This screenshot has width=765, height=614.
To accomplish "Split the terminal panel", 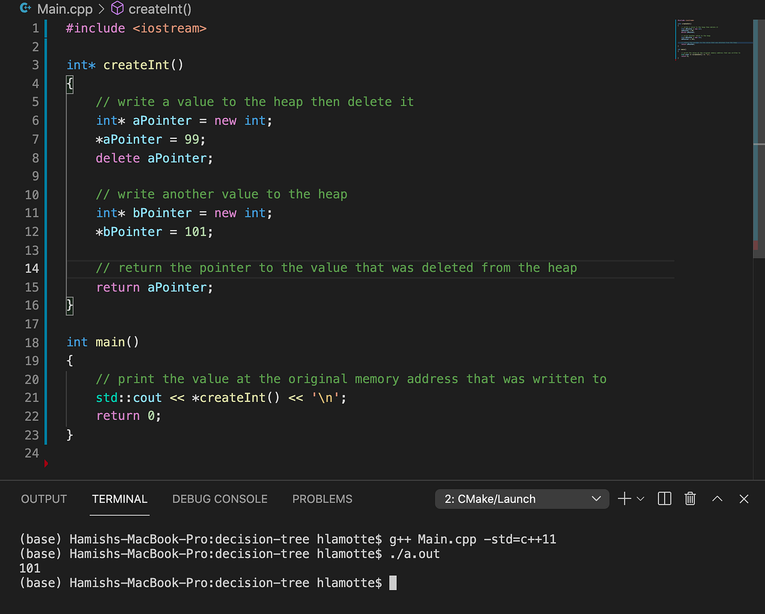I will coord(664,499).
